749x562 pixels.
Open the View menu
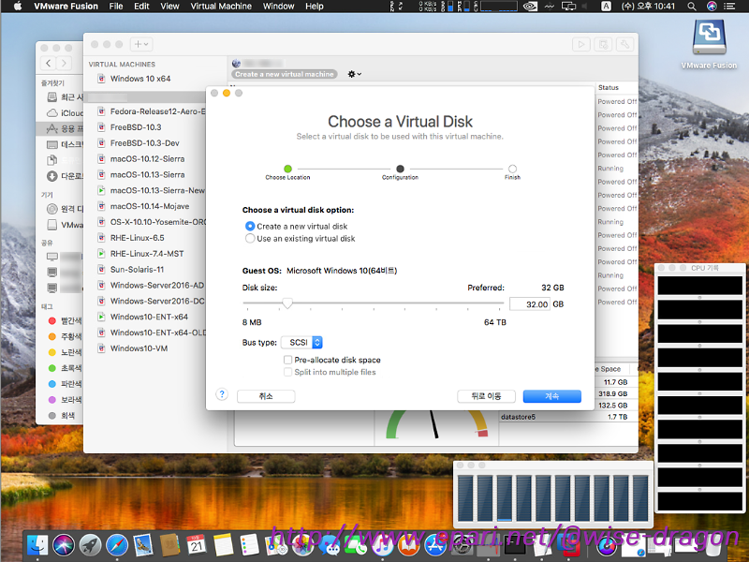pyautogui.click(x=169, y=7)
